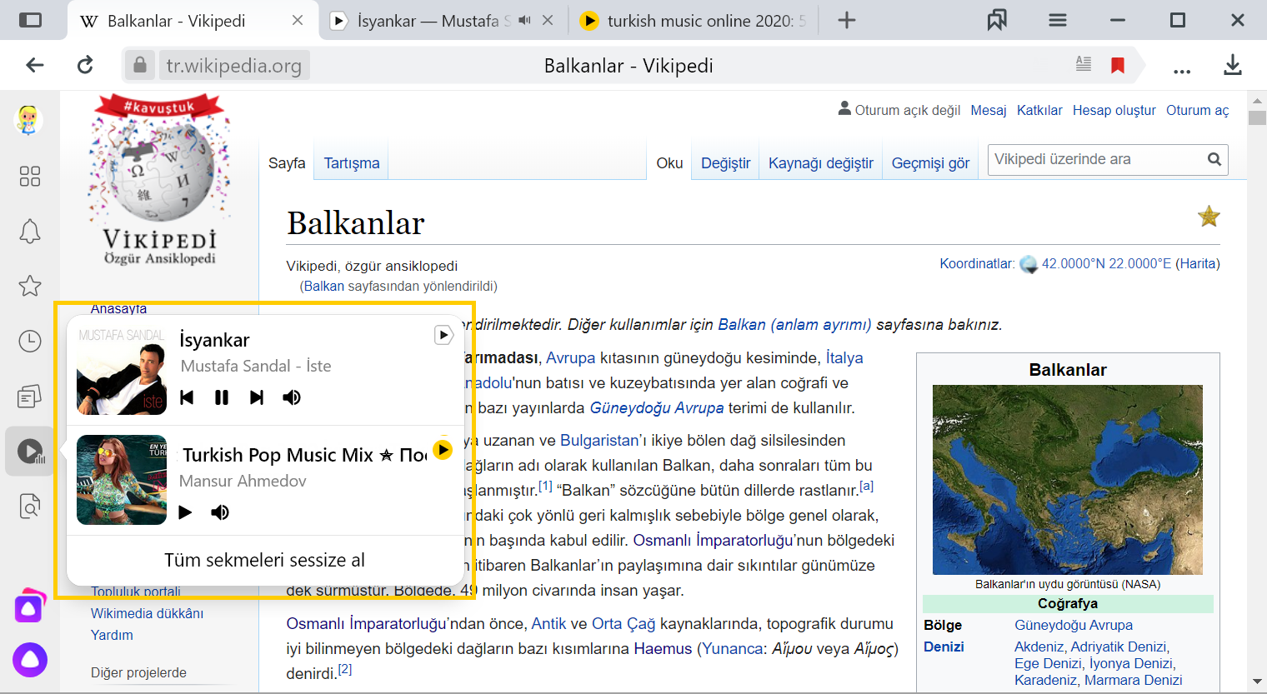1267x694 pixels.
Task: Open the Katkılar link
Action: coord(1039,110)
